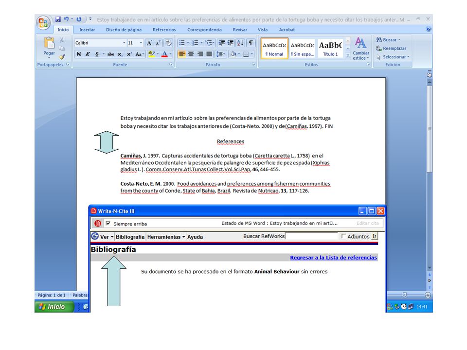467x350 pixels.
Task: Pick text highlight color
Action: tap(151, 54)
